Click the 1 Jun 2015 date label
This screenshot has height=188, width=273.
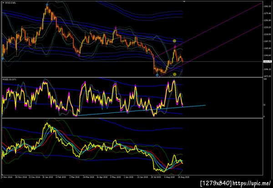pyautogui.click(x=129, y=177)
